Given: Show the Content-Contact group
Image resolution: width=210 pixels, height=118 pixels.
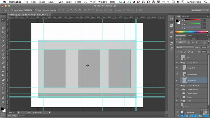Looking at the screenshot, I should [177, 86].
